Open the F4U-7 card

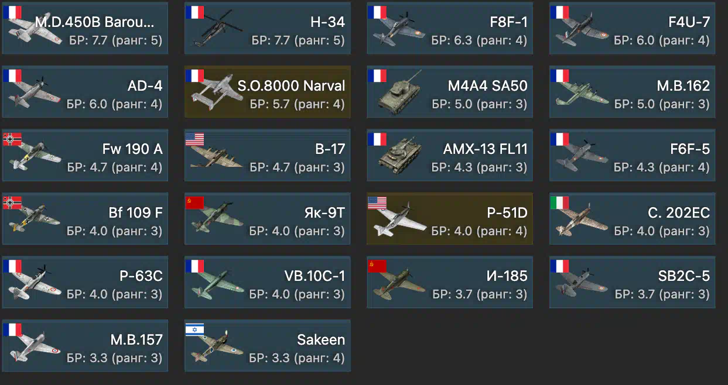point(633,28)
